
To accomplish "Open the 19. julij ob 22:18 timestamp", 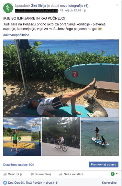I will 71,10.
